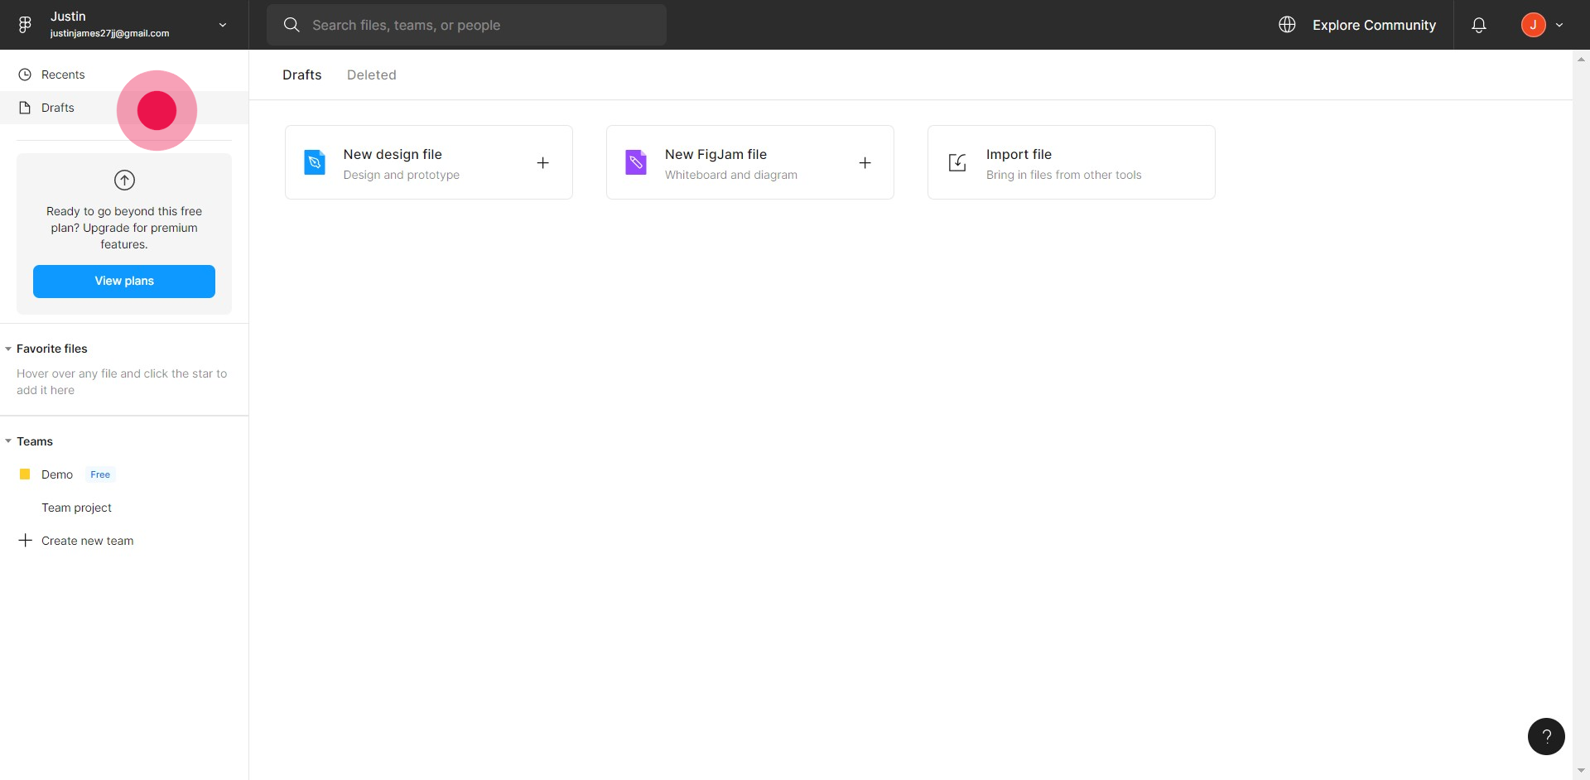Collapse the Favorite files section
1590x780 pixels.
click(x=8, y=349)
